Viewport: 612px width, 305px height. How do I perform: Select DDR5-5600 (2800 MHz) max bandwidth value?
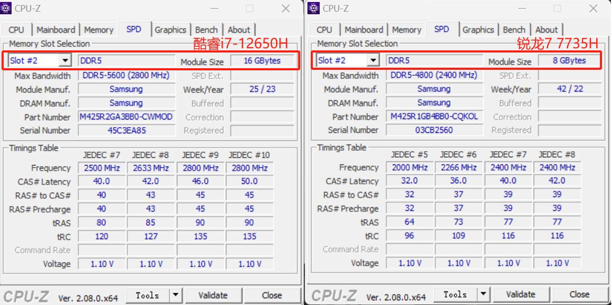(x=126, y=76)
